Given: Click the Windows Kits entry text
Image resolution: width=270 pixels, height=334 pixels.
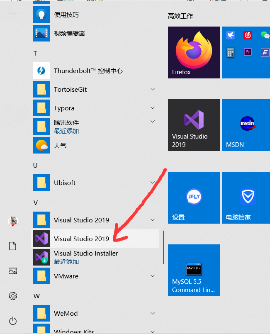Looking at the screenshot, I should click(x=74, y=332).
